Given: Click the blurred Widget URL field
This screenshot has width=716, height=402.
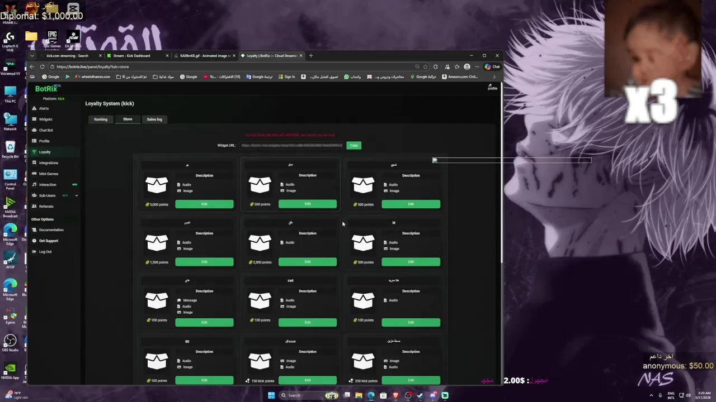Looking at the screenshot, I should [x=292, y=145].
